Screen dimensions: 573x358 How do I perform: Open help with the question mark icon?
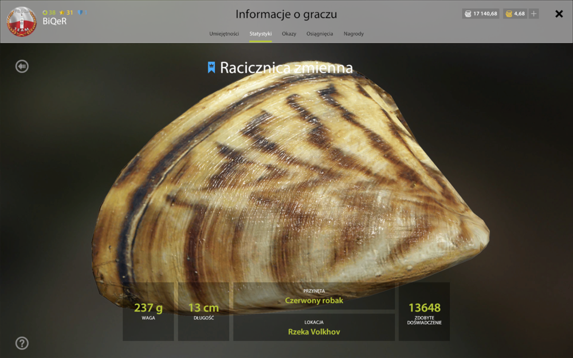coord(22,343)
